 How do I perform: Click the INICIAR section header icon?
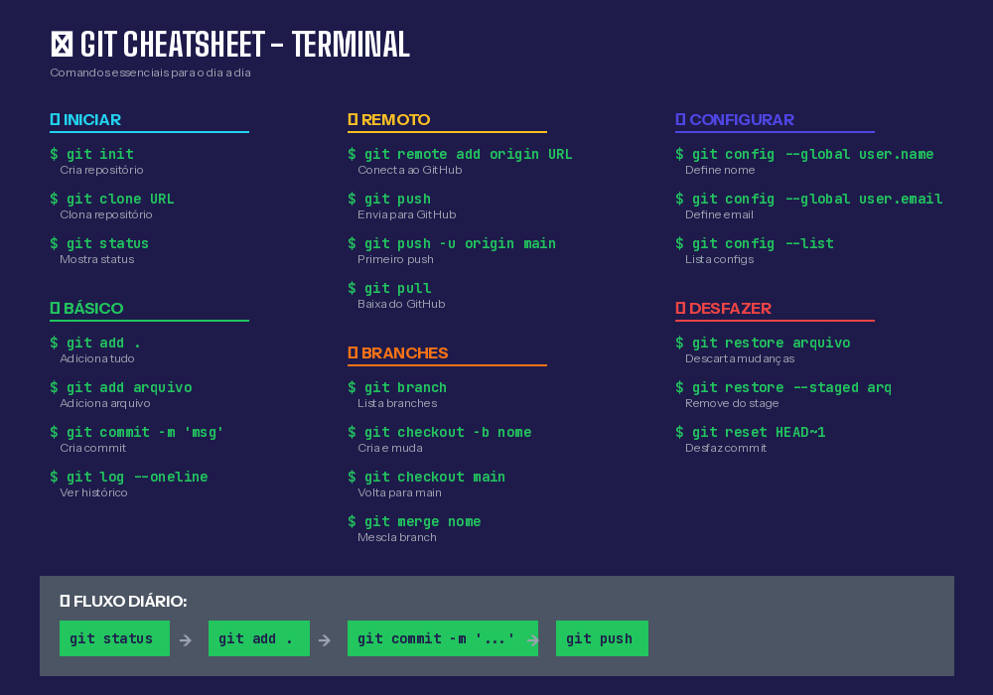pos(55,119)
